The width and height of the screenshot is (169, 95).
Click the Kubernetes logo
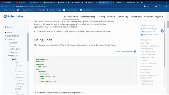(x=13, y=16)
